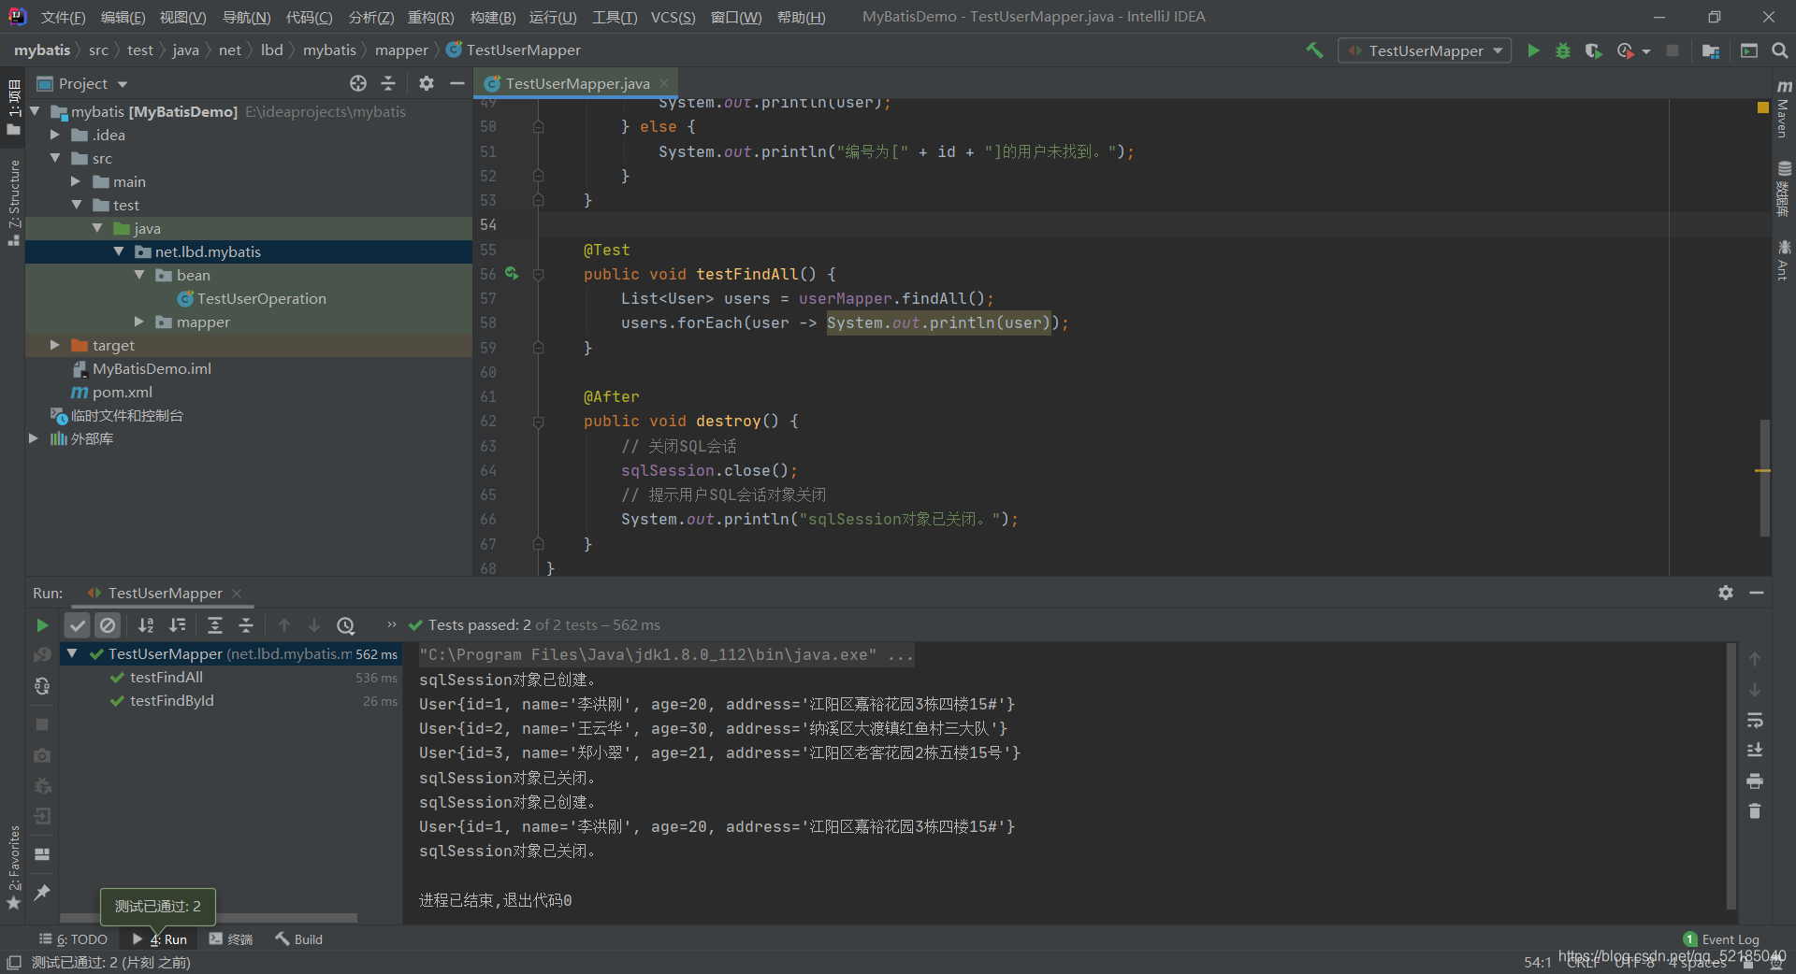Sort test results alphabetically
The image size is (1796, 974).
click(x=146, y=625)
